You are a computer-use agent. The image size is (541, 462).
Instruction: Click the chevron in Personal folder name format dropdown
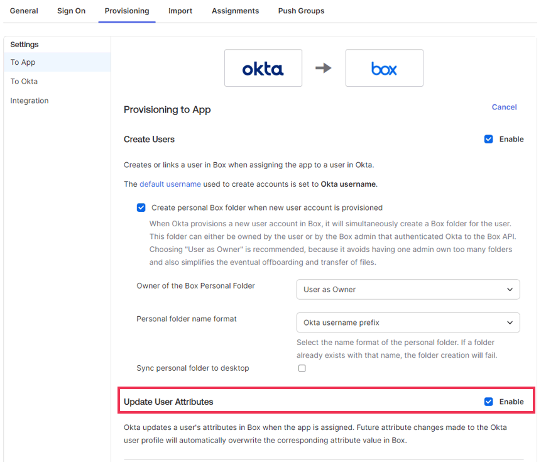coord(510,322)
